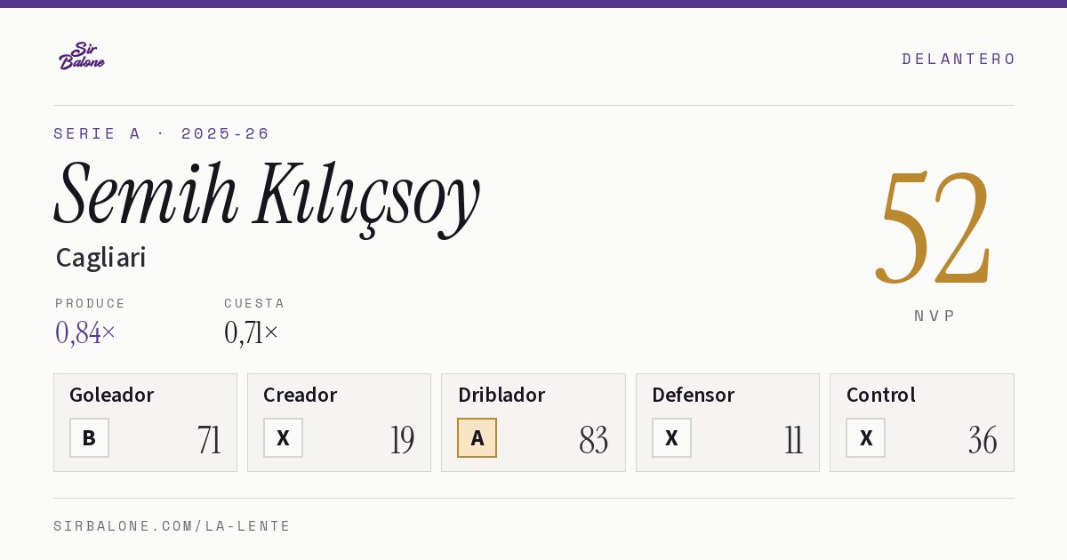Screen dimensions: 1067x560
Task: Click the Creador score 19
Action: click(402, 440)
